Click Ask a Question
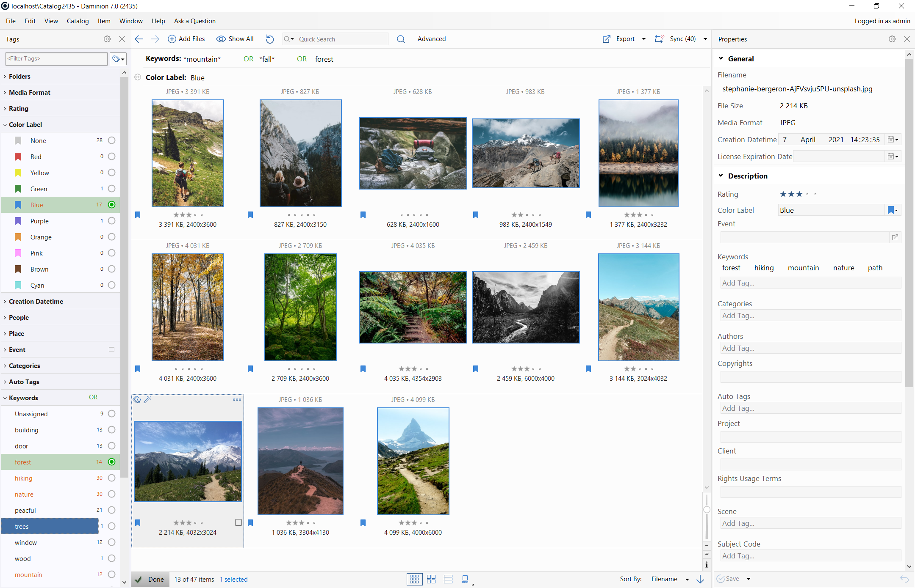This screenshot has width=915, height=588. (194, 21)
